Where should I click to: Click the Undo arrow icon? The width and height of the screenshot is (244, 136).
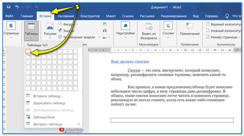click(16, 7)
